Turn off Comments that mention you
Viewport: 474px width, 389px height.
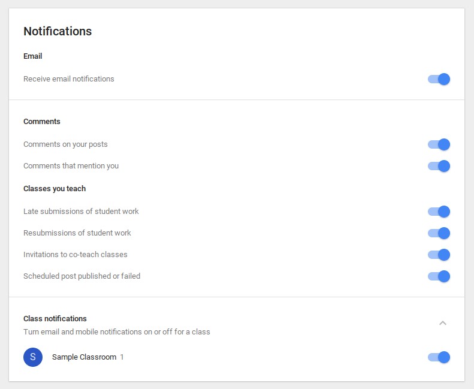(439, 166)
